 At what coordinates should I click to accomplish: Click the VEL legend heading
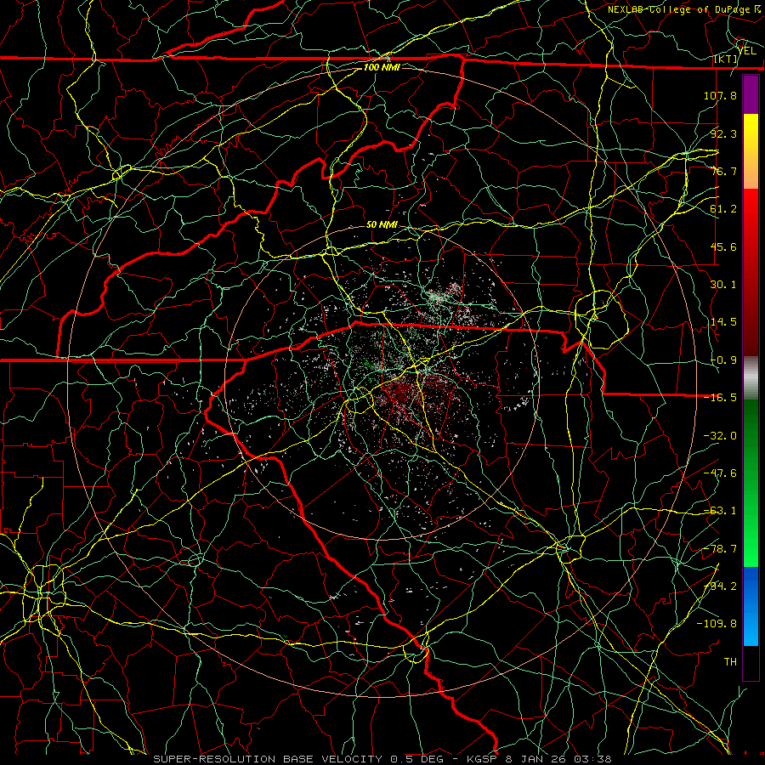pos(746,50)
